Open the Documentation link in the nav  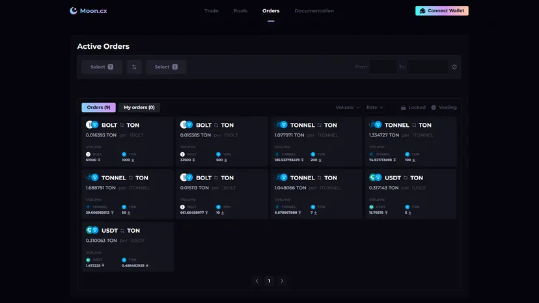pyautogui.click(x=314, y=10)
